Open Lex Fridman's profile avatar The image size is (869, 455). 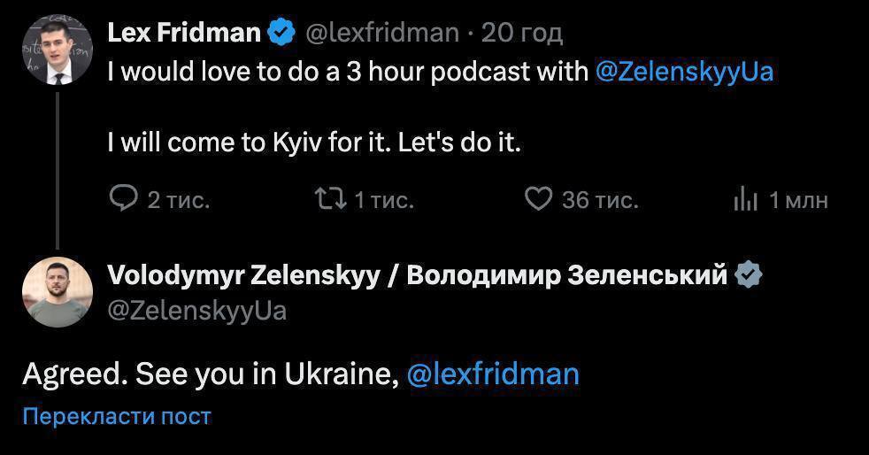tap(58, 49)
